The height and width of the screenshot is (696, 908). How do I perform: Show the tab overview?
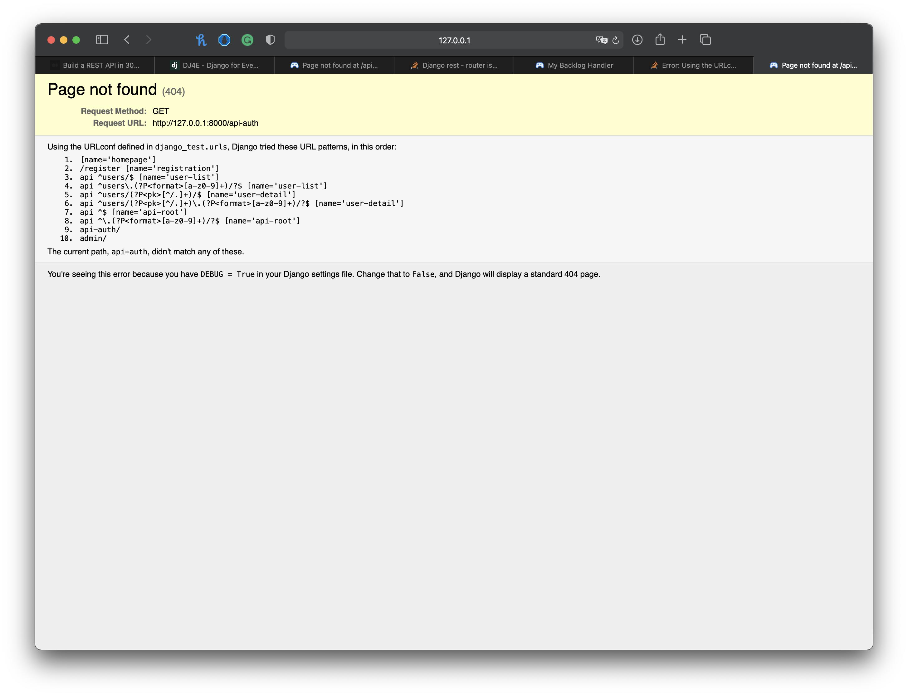[705, 40]
